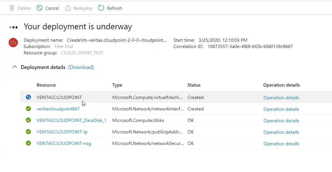Click the Redeploy upload arrow icon
This screenshot has height=172, width=332.
pyautogui.click(x=67, y=8)
